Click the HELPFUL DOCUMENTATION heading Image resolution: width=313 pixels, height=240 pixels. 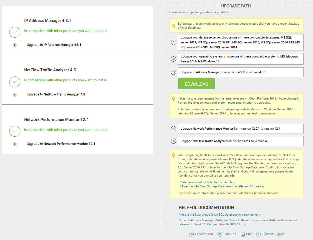[206, 207]
